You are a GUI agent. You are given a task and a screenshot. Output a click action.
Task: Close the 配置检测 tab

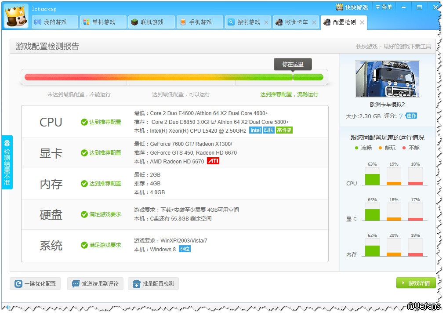click(362, 22)
